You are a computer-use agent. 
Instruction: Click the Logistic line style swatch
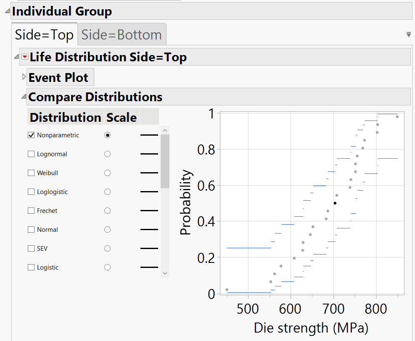point(149,268)
